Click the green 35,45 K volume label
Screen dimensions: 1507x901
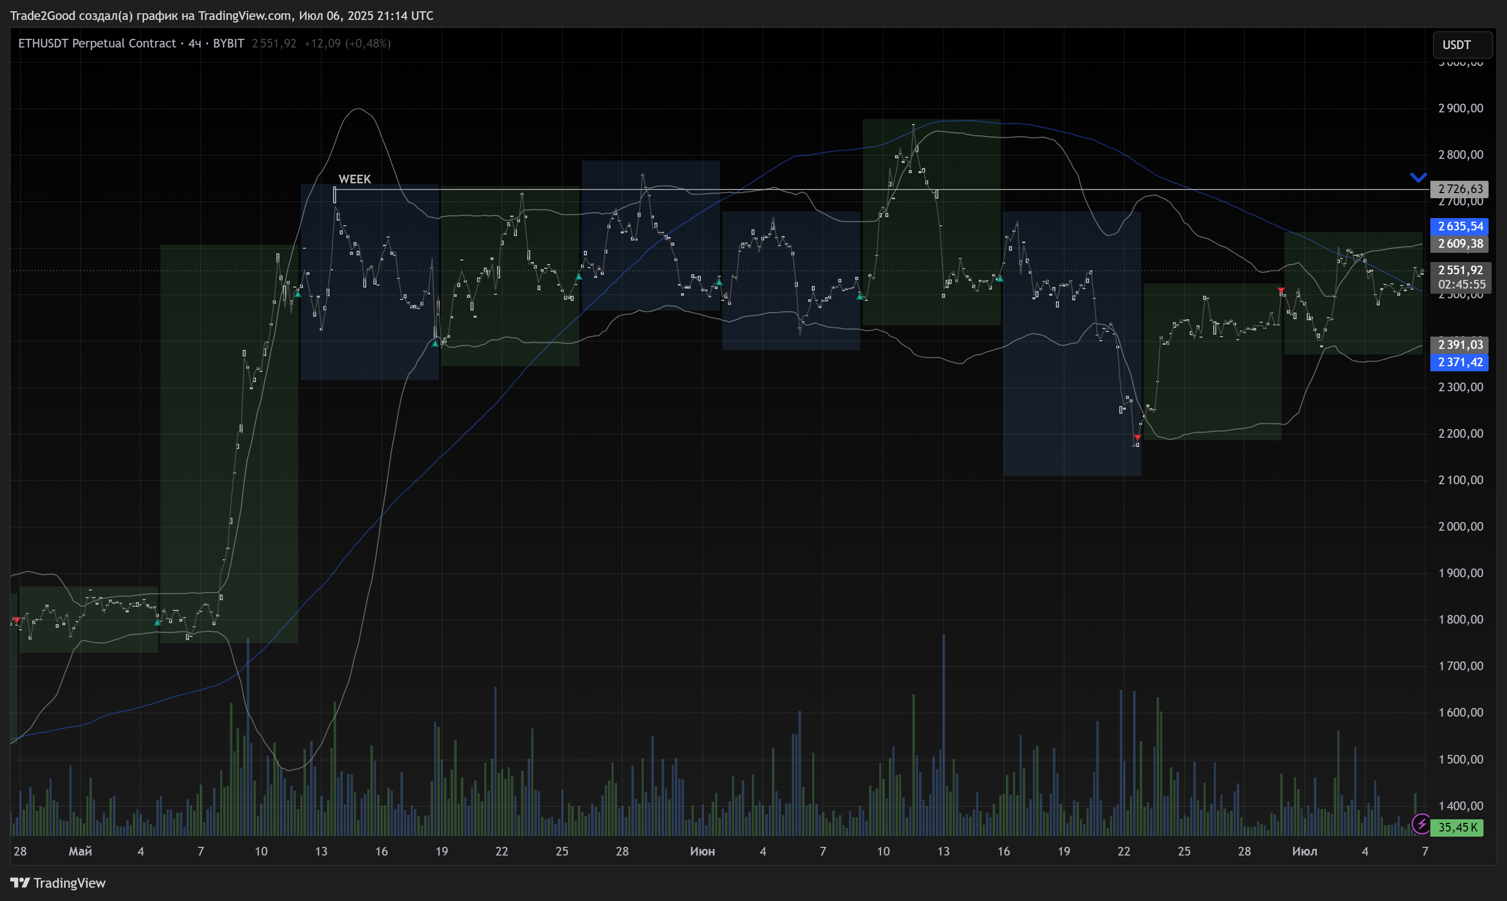(1456, 827)
